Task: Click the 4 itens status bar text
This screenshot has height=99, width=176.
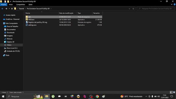Action: (x=4, y=92)
